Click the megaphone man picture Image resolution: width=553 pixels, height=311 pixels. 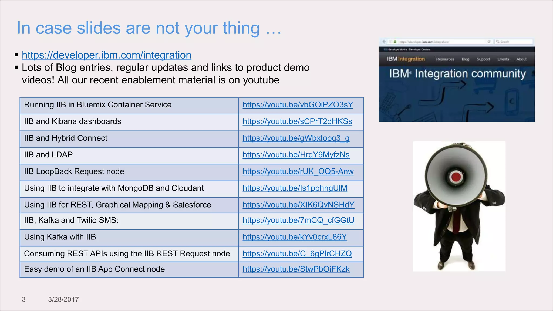[459, 207]
